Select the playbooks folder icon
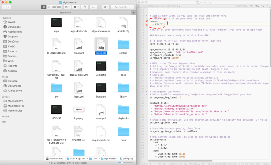The image size is (271, 165). [123, 110]
